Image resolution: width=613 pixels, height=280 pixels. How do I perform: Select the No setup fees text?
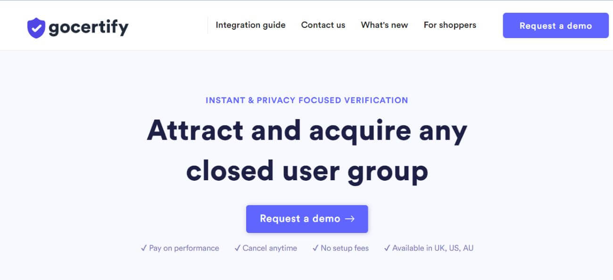(x=345, y=248)
